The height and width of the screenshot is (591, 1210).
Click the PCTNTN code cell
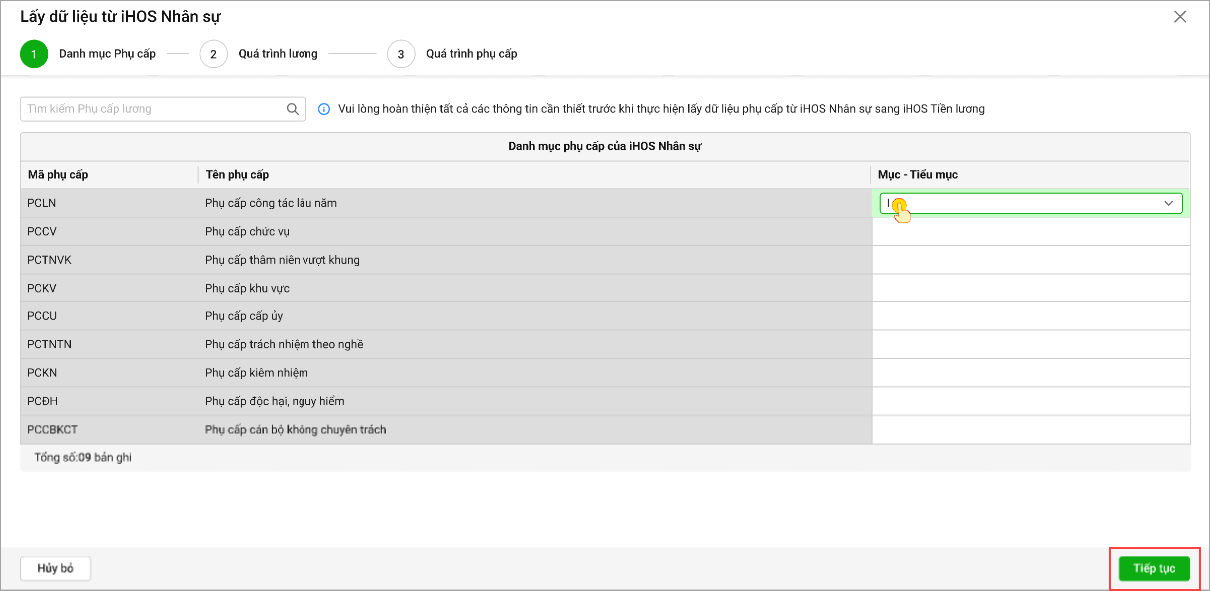(x=109, y=344)
